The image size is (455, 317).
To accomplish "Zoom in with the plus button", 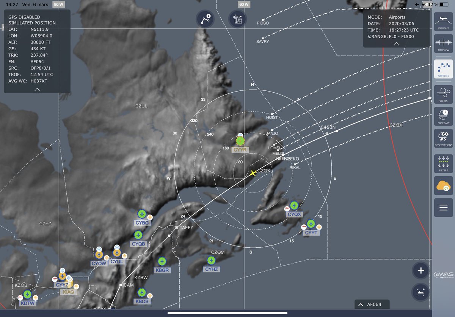I will tap(420, 270).
